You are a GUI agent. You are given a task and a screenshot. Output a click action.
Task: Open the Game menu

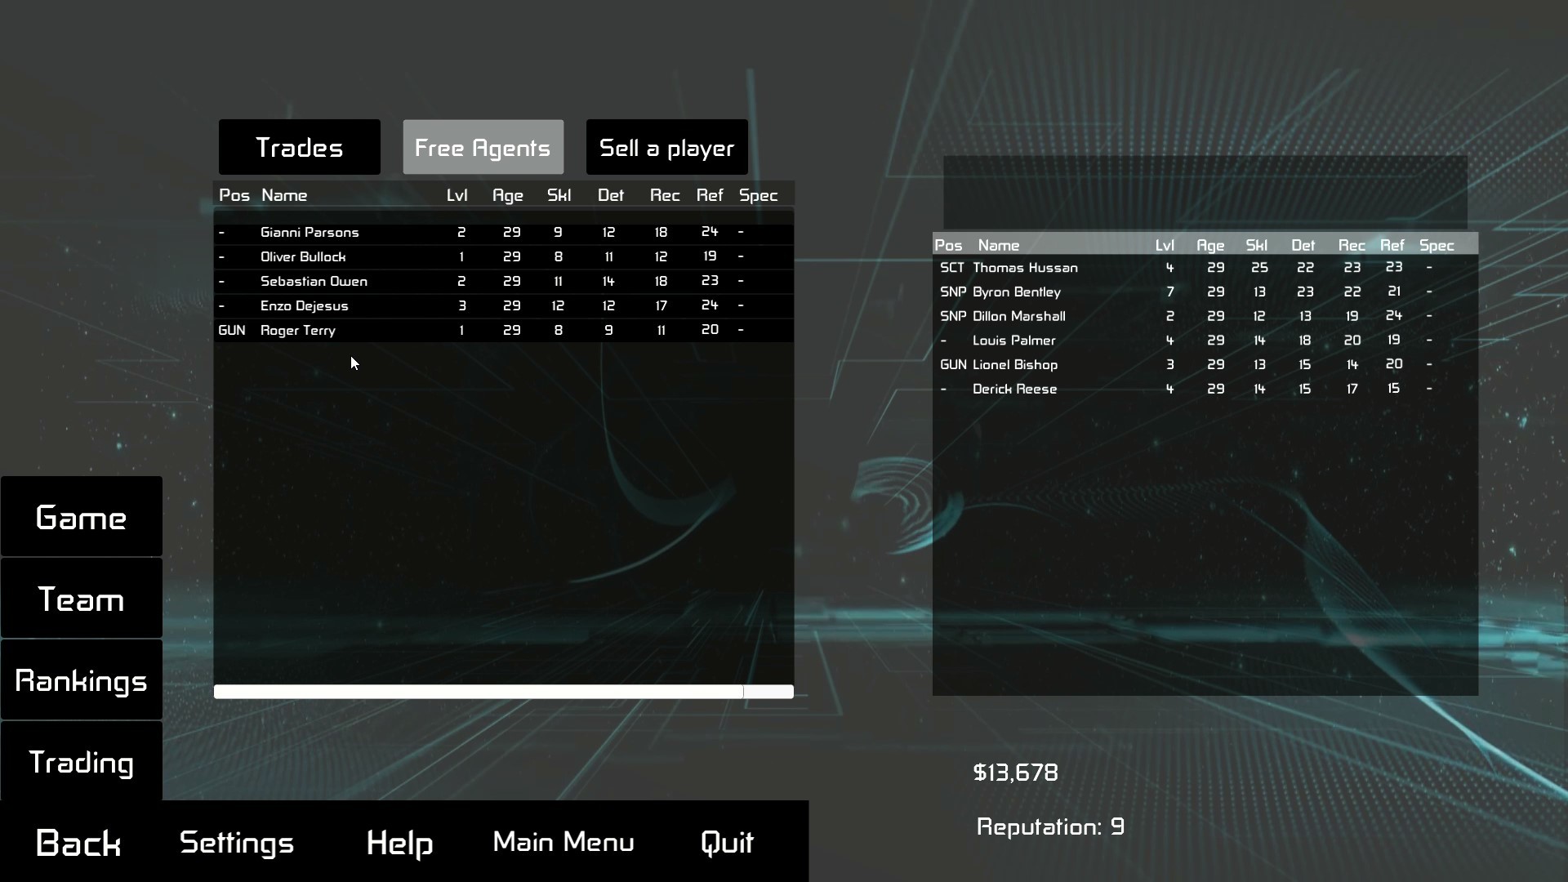(81, 516)
